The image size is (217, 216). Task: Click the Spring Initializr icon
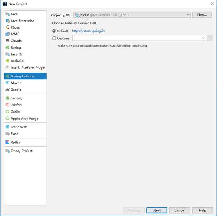click(x=7, y=76)
